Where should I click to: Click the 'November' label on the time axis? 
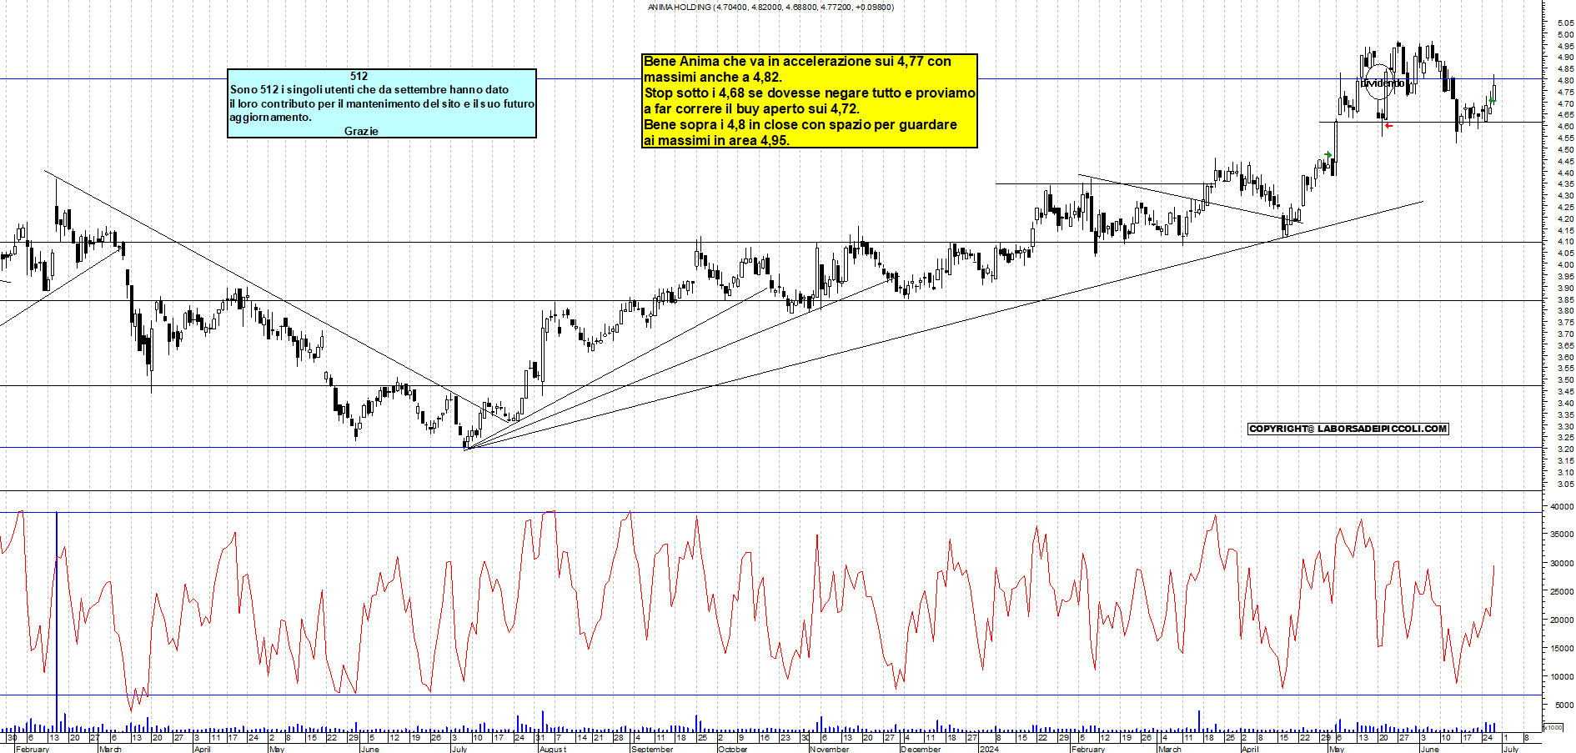click(830, 749)
